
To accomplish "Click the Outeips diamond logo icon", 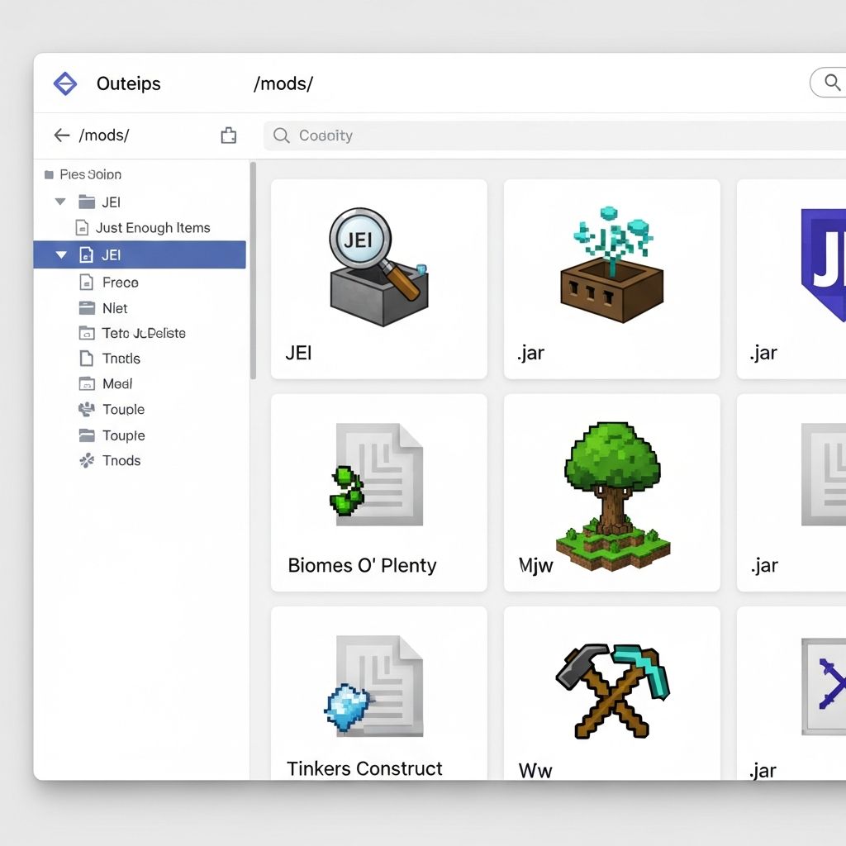I will click(x=65, y=83).
